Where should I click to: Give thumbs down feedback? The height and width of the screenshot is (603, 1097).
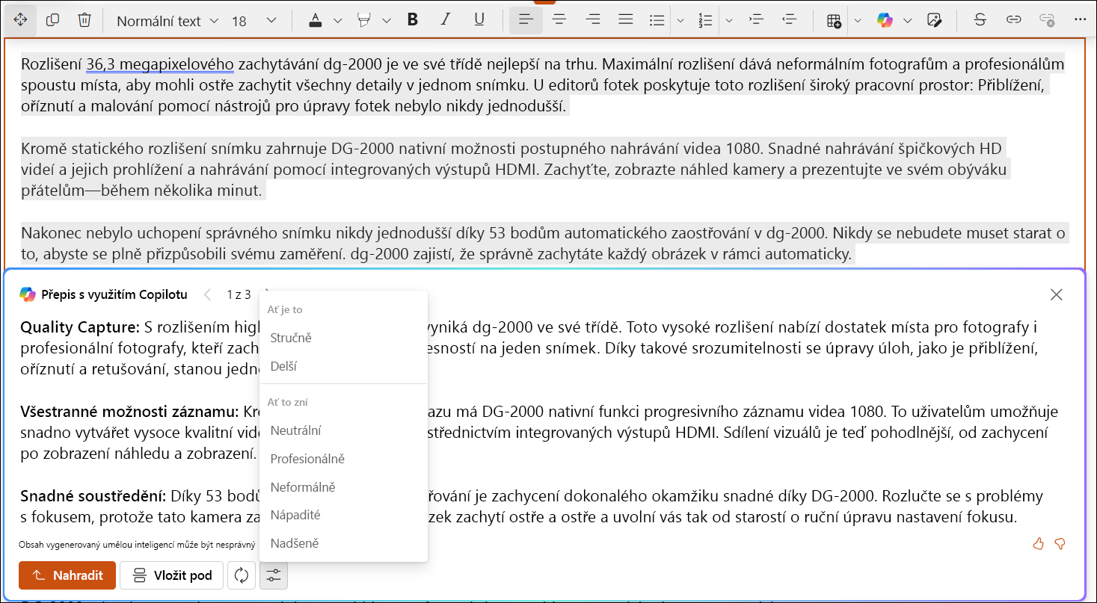tap(1060, 544)
